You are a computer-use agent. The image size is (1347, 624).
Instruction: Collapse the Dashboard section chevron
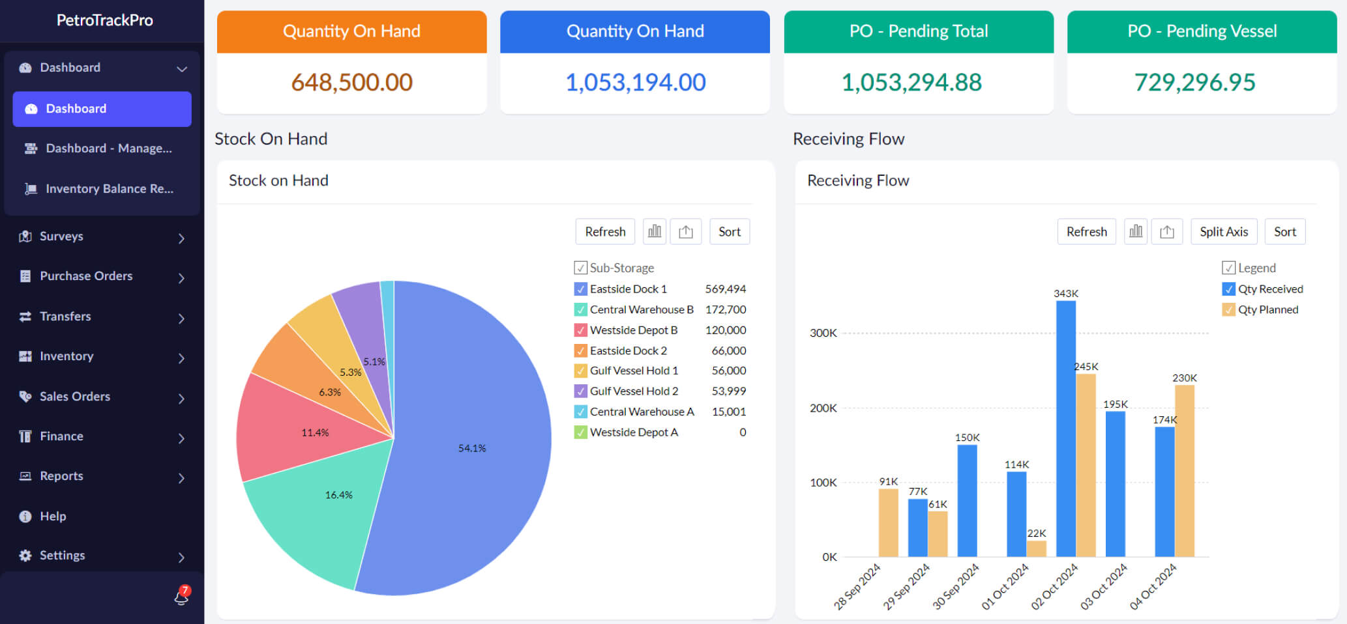pos(182,68)
